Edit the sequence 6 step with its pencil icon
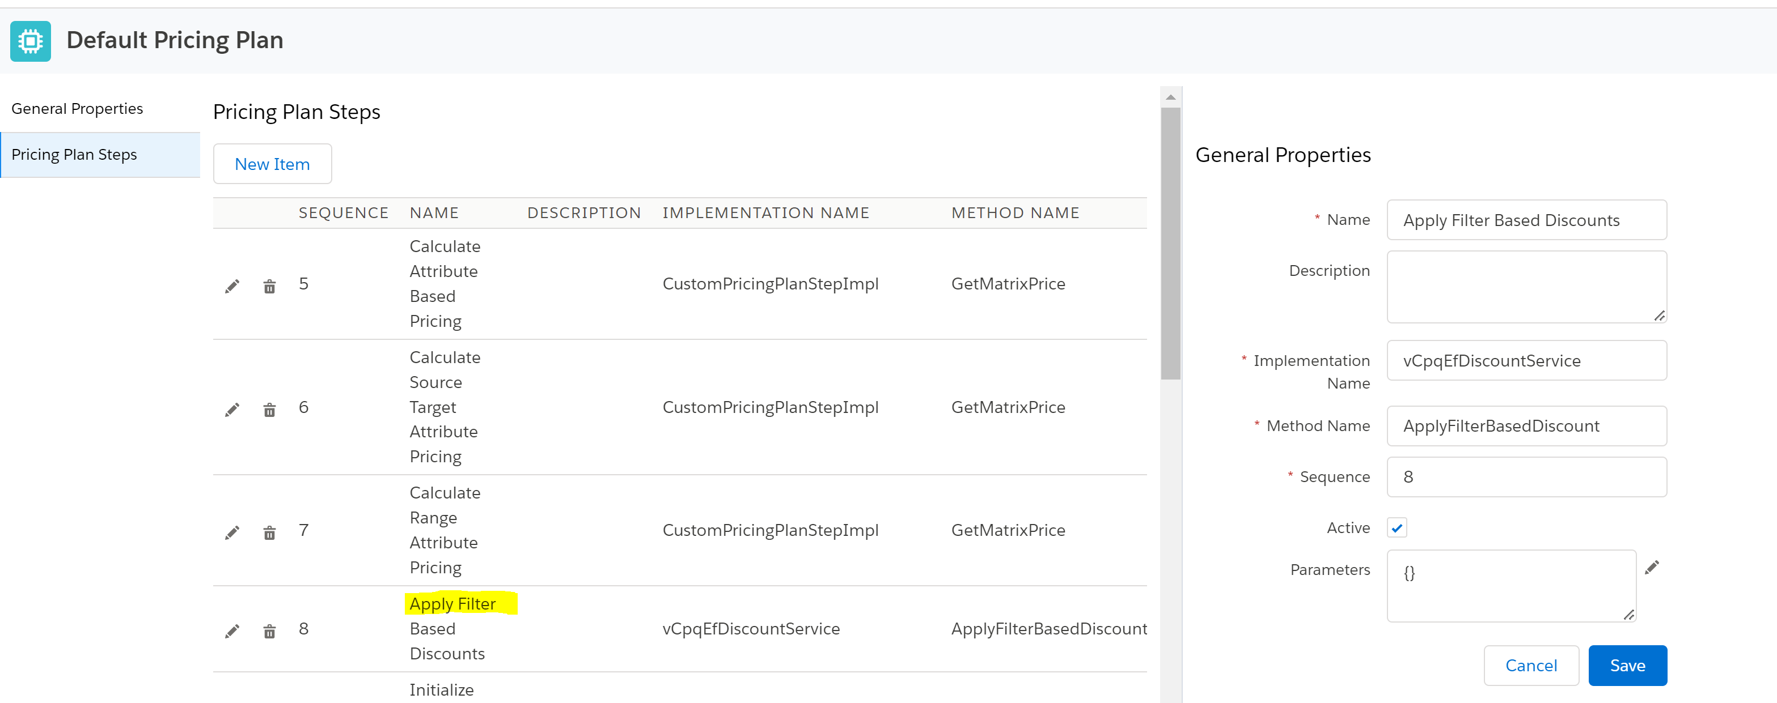Screen dimensions: 1777x703 pyautogui.click(x=232, y=410)
